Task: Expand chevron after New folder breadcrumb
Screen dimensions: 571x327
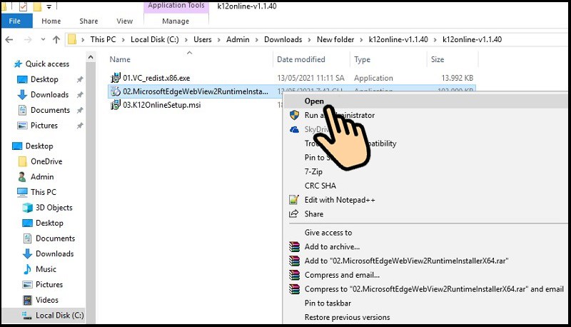Action: click(361, 40)
